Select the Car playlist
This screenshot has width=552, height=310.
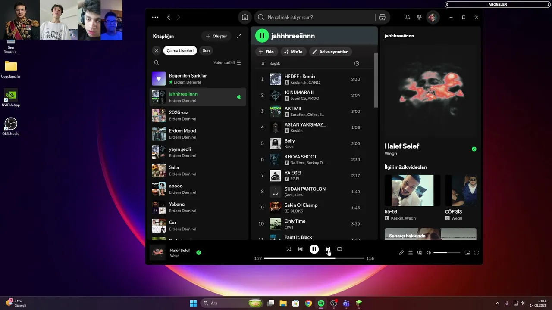point(198,226)
